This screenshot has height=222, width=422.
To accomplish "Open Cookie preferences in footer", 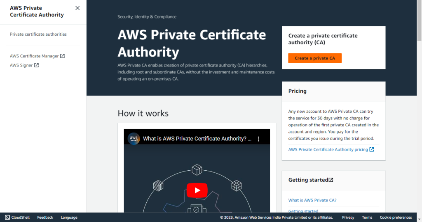I will point(396,217).
